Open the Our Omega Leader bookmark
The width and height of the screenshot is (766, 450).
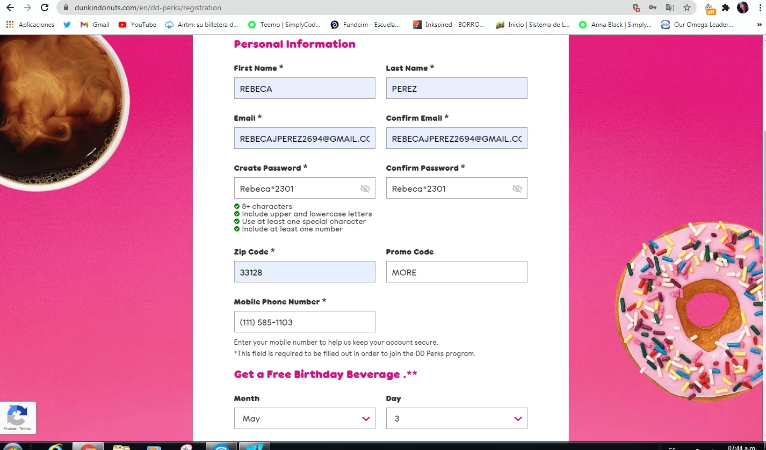(697, 25)
